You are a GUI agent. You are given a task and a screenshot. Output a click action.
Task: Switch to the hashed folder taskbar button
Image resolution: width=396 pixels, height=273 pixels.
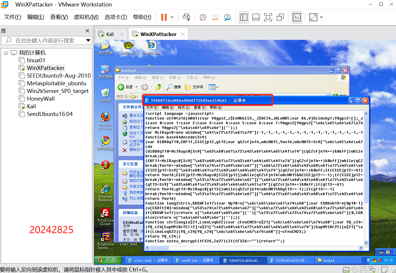click(x=338, y=260)
